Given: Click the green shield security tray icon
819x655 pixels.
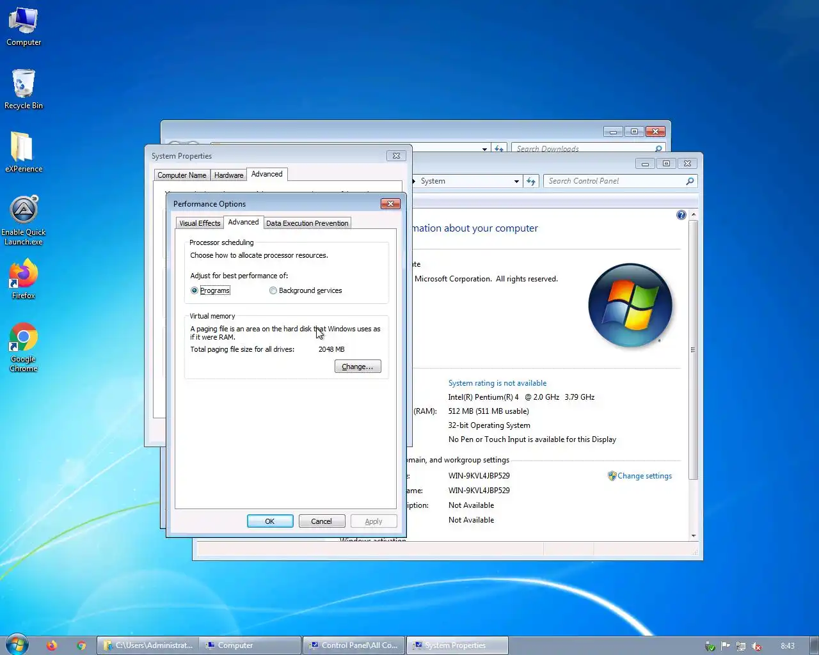Looking at the screenshot, I should coord(710,646).
